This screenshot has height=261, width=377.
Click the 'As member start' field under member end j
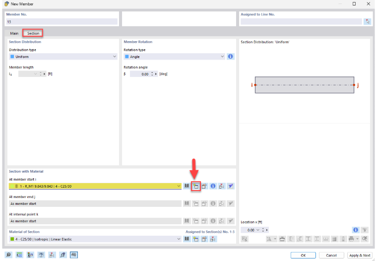(95, 203)
